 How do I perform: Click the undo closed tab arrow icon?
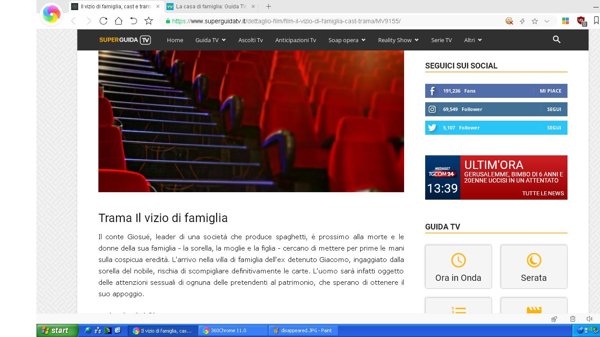(x=134, y=21)
